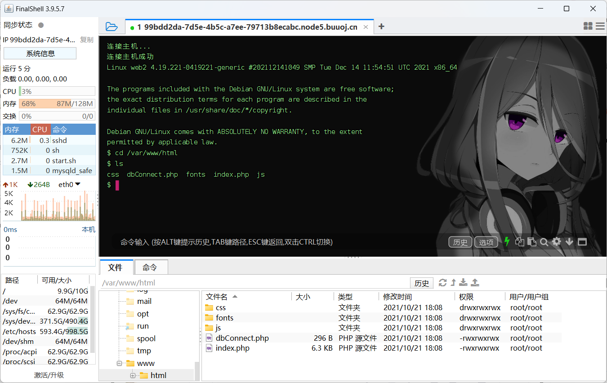Upload a file icon
The height and width of the screenshot is (383, 607).
[475, 282]
